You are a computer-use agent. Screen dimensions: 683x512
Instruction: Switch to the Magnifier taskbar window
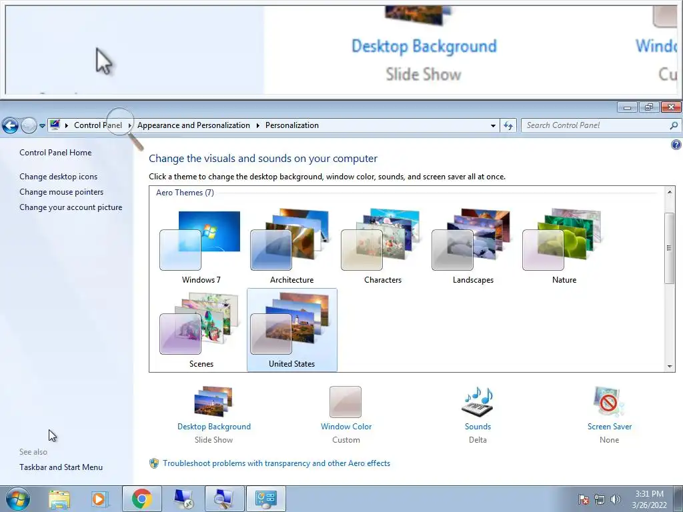[224, 499]
